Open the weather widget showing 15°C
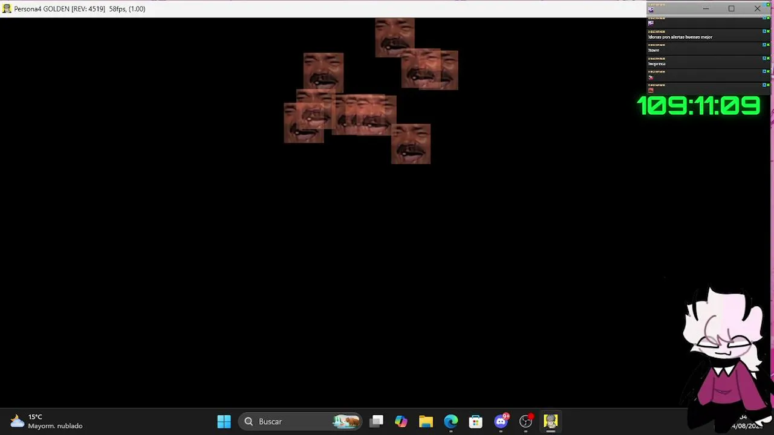Viewport: 774px width, 435px height. point(46,421)
